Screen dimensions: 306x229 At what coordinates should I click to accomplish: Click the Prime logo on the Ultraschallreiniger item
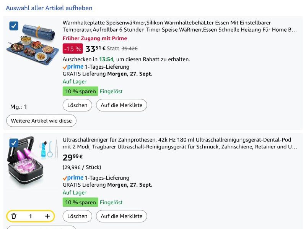(x=73, y=178)
